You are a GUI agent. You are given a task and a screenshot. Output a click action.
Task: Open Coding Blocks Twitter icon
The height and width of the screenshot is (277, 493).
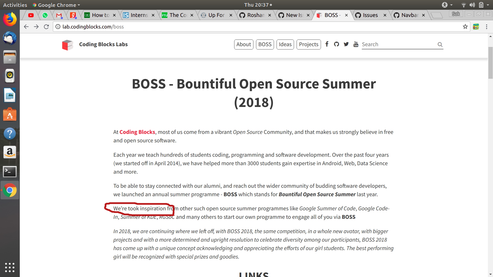click(346, 44)
